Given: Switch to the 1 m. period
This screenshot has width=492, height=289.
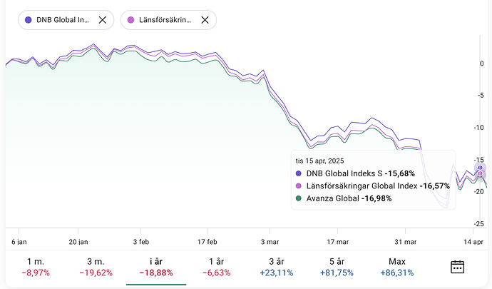Looking at the screenshot, I should (35, 267).
